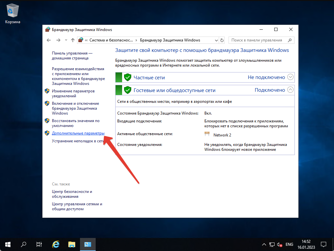Open 'Изменение параметров уведомлений'
The width and height of the screenshot is (334, 251).
[x=73, y=93]
